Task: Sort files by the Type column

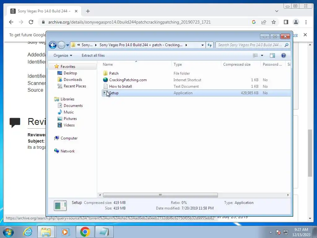Action: tap(196, 64)
